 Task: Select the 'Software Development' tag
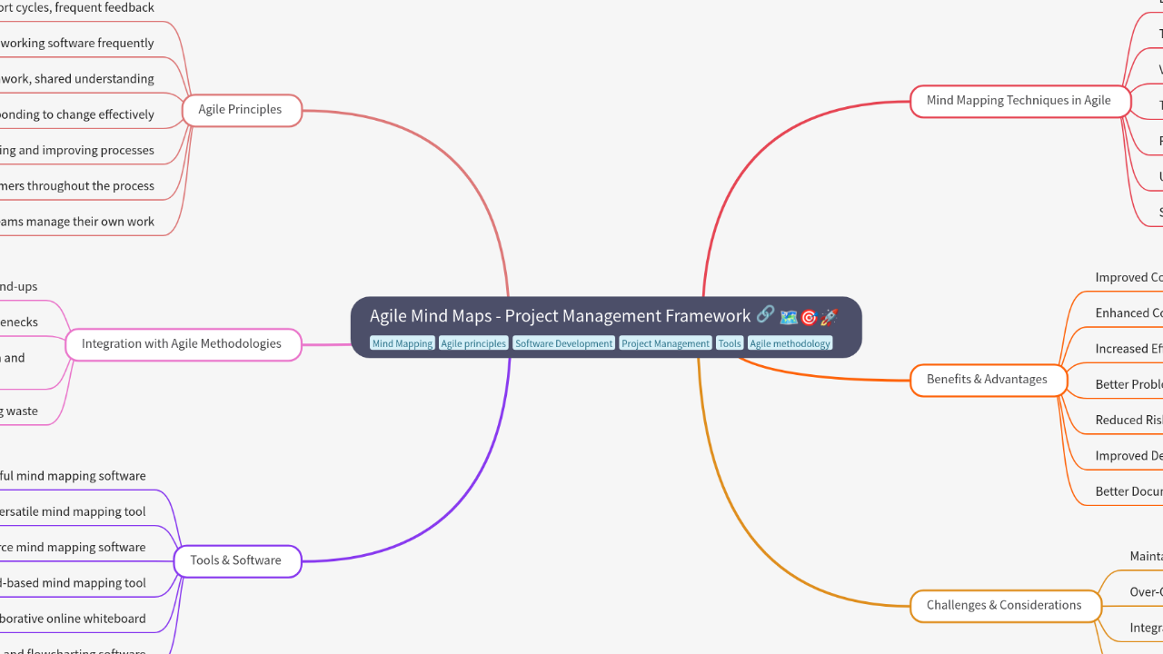(x=563, y=343)
